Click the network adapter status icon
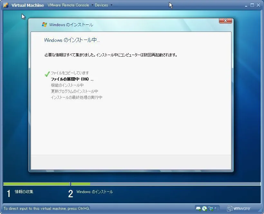 point(211,209)
